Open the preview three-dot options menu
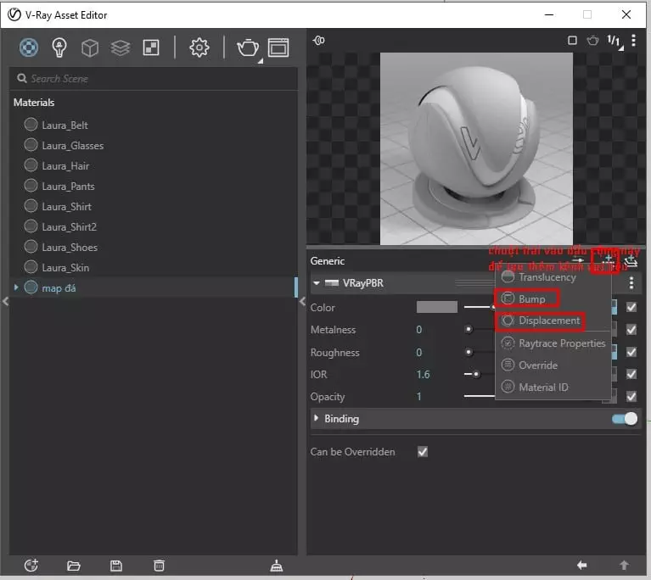 coord(633,40)
